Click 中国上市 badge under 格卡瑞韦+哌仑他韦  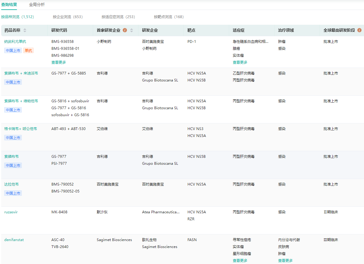13,138
